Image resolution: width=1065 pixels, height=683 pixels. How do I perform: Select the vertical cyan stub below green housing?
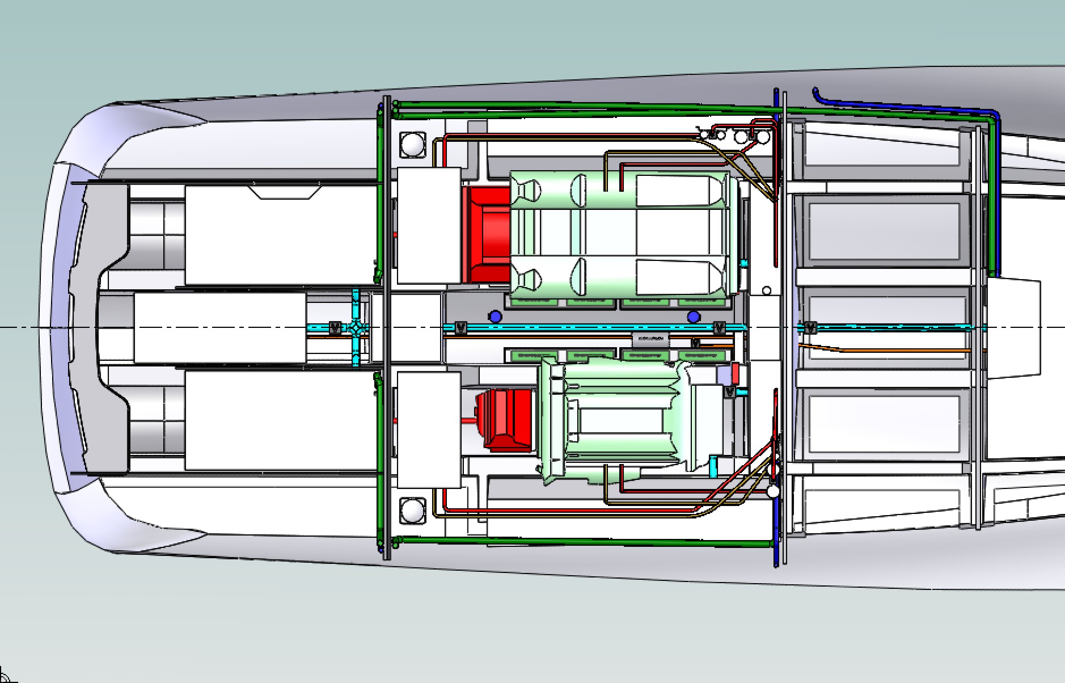713,466
